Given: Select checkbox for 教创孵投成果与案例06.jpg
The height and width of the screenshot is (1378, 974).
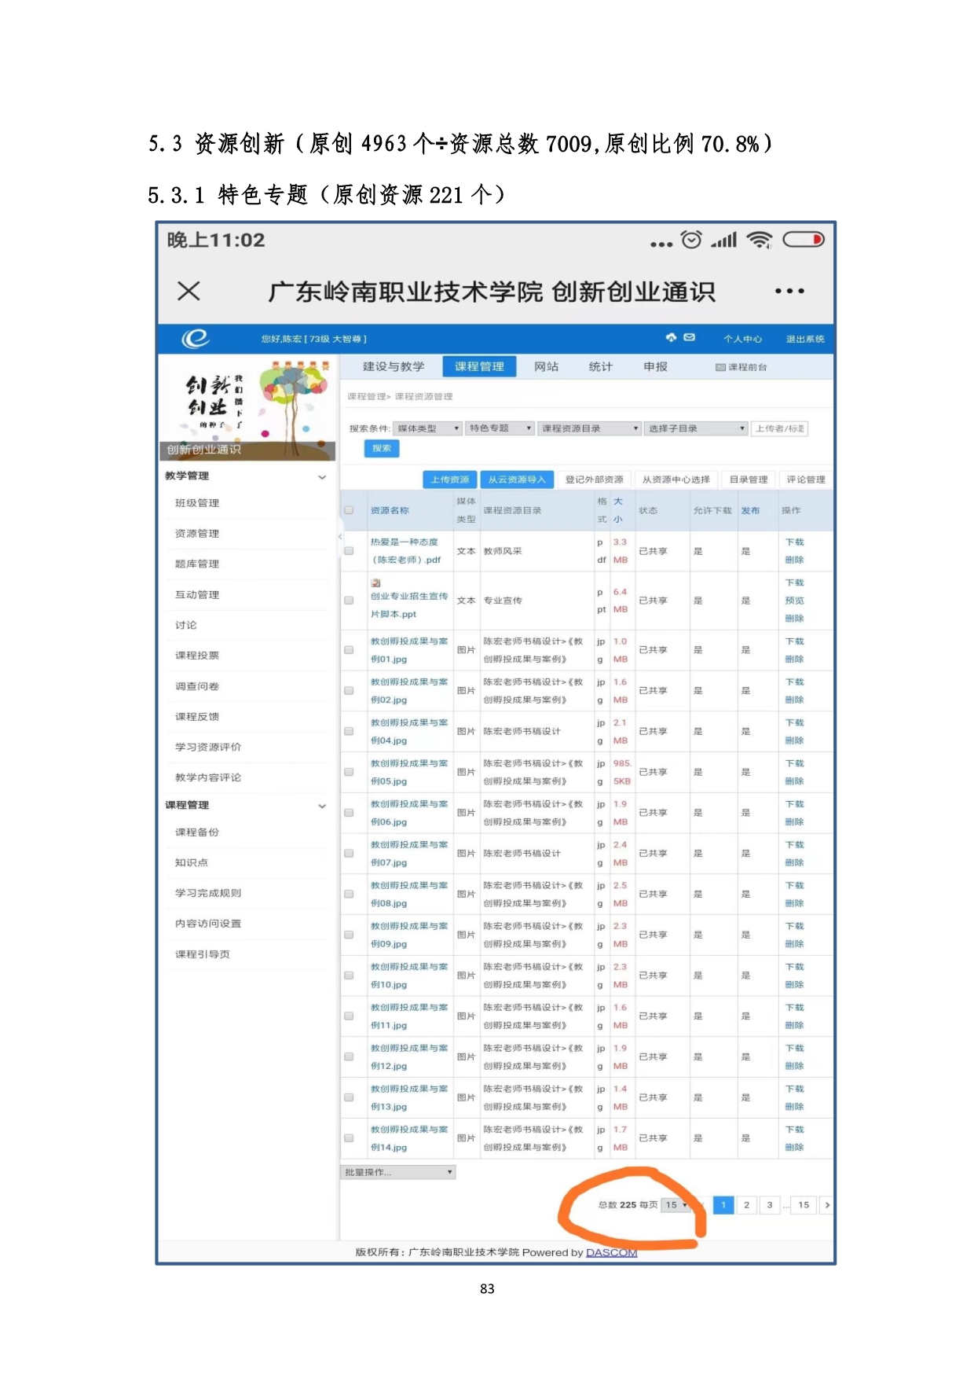Looking at the screenshot, I should [x=349, y=812].
